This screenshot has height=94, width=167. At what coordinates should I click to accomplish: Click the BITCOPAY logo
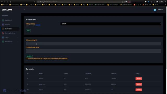(7, 10)
